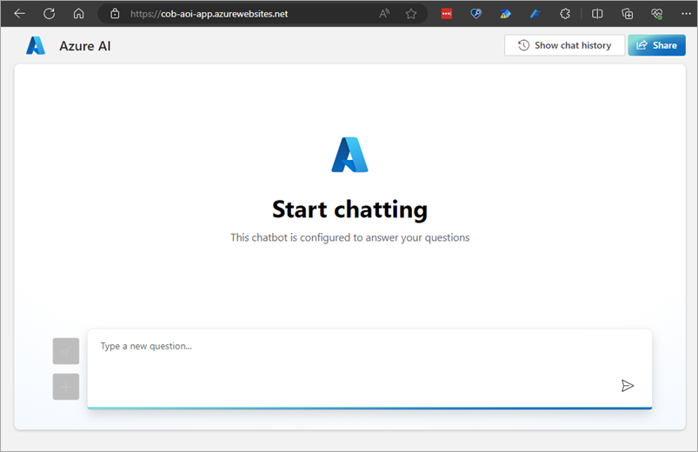The width and height of the screenshot is (698, 452).
Task: Add page to favorites with star icon
Action: (411, 14)
